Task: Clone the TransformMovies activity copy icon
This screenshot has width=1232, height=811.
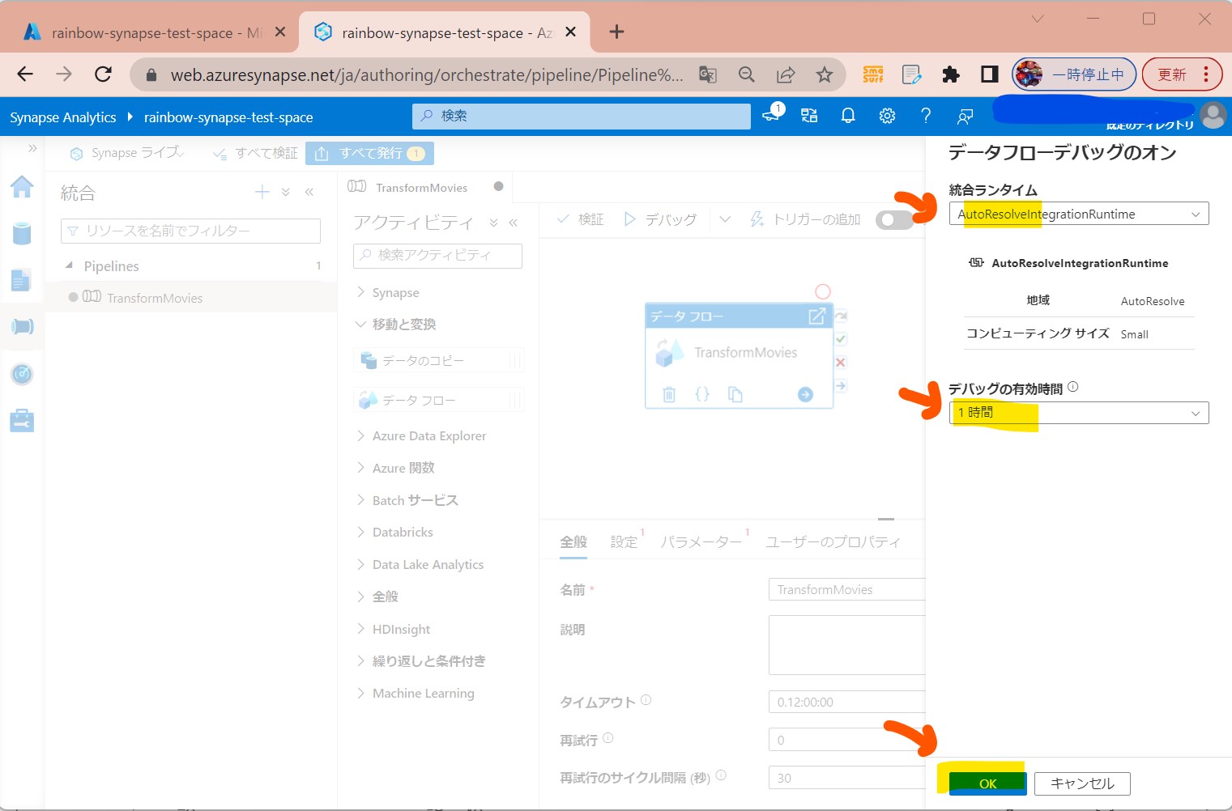Action: (735, 395)
